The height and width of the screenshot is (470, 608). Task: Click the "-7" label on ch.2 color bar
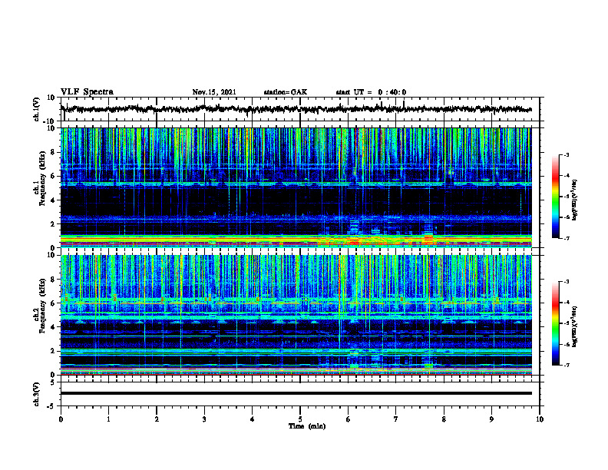pos(567,366)
